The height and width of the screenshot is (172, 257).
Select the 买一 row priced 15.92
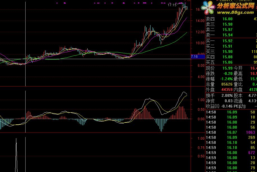coord(231,41)
